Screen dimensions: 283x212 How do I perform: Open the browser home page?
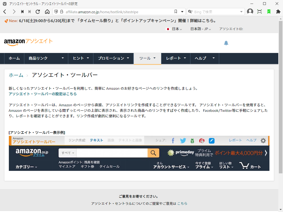point(47,12)
